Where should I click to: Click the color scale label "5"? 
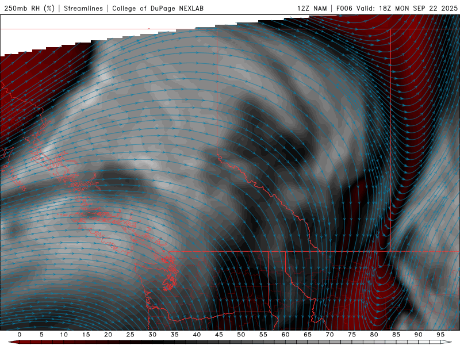[x=41, y=335]
